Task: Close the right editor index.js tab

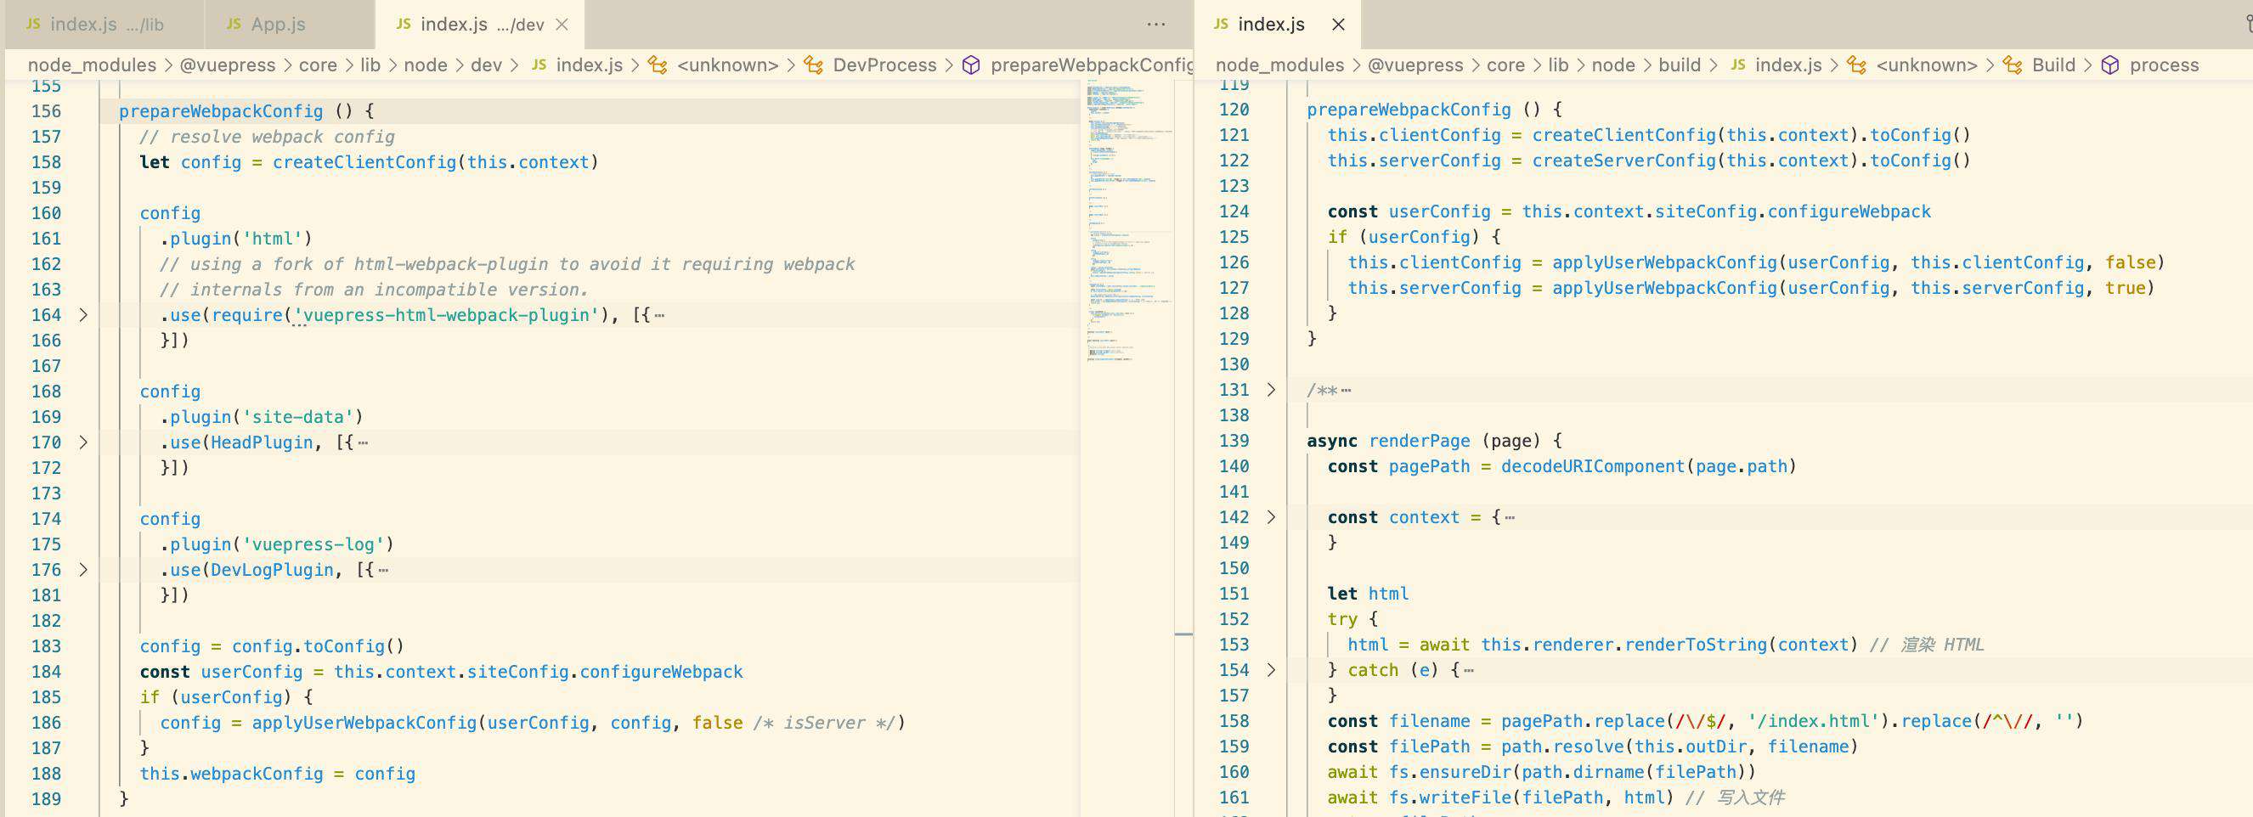Action: pyautogui.click(x=1338, y=25)
